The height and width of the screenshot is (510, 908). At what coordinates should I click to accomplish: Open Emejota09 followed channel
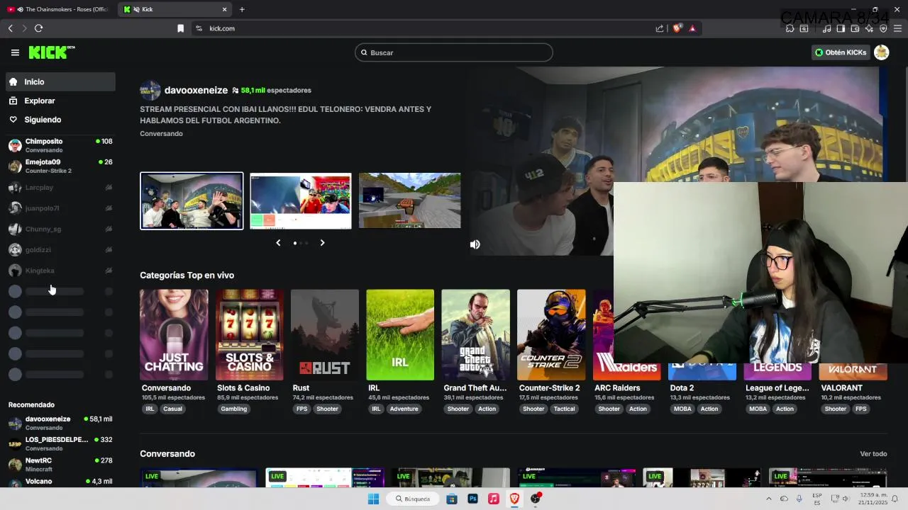(60, 166)
